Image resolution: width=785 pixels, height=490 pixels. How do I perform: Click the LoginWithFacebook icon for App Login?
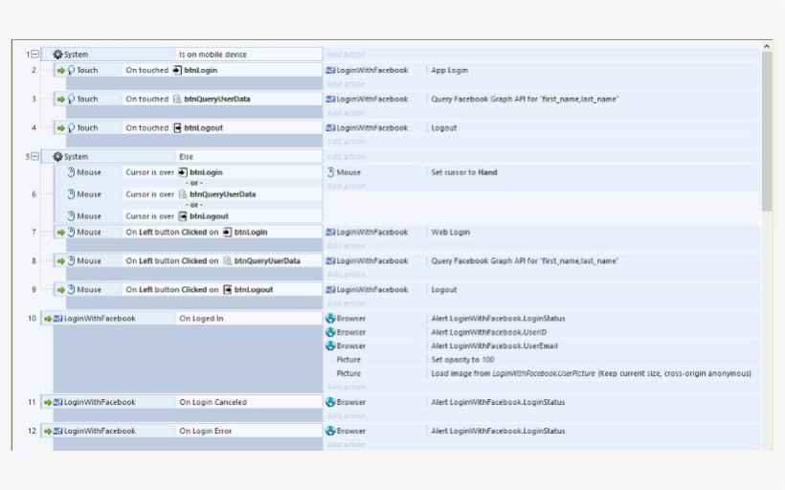330,71
